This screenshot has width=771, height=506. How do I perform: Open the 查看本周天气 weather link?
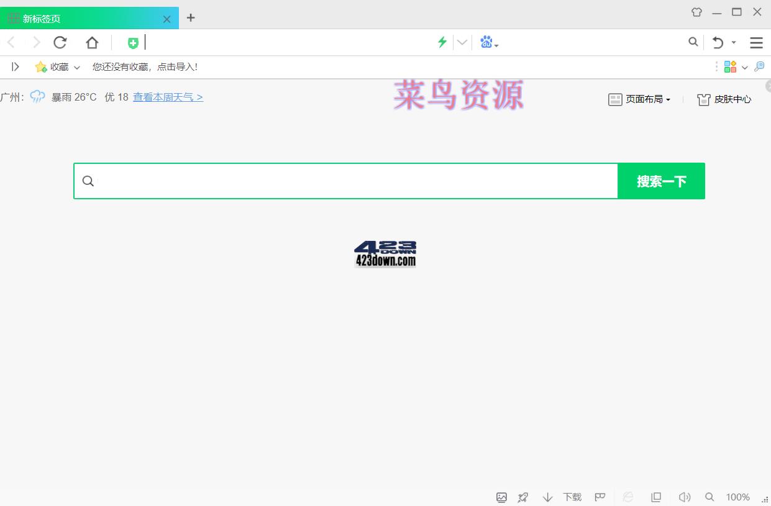(x=168, y=97)
